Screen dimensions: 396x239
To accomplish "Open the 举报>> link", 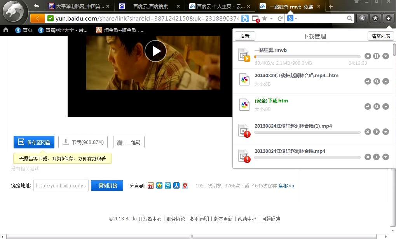I will (x=287, y=185).
